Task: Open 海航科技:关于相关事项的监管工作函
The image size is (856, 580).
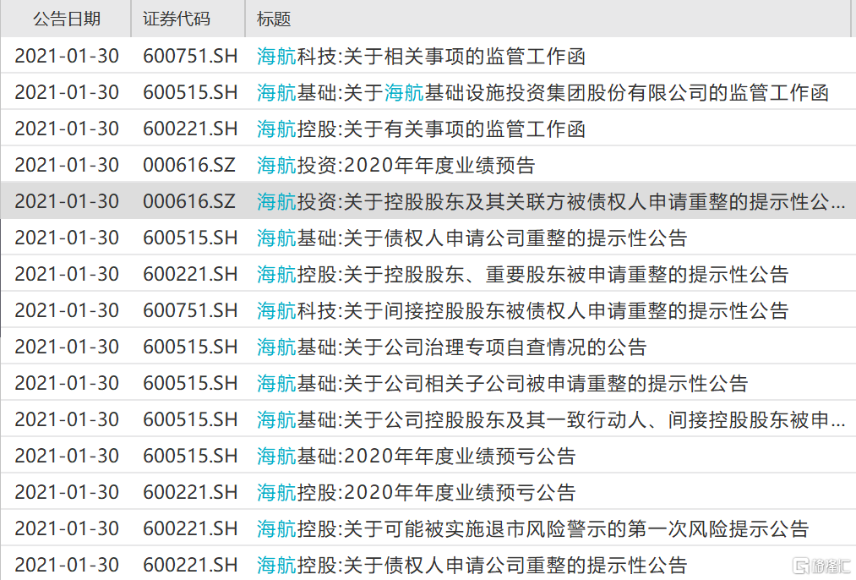Action: (421, 56)
